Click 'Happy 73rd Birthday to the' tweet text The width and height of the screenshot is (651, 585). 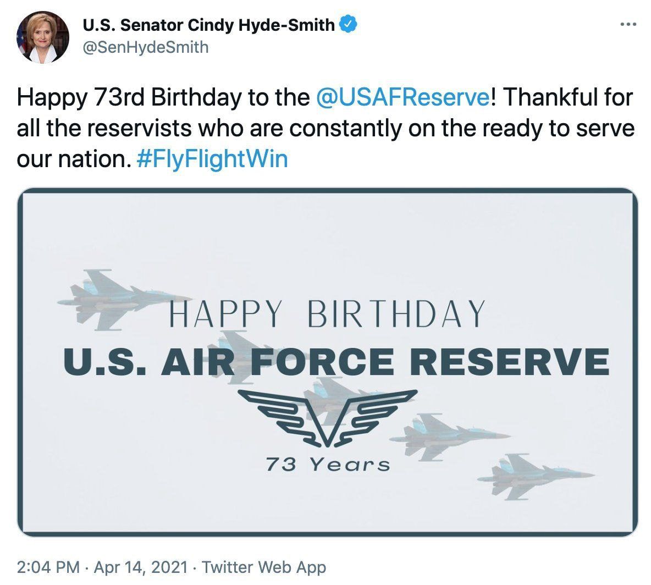(163, 97)
